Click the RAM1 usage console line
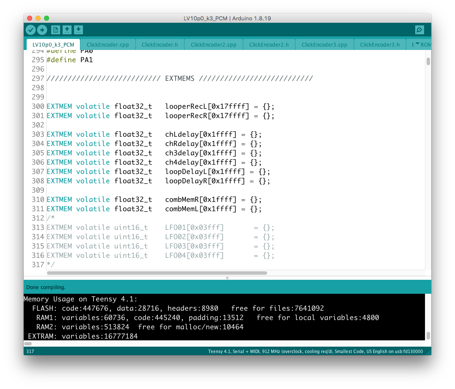Viewport: 455px width, 389px height. tap(207, 317)
